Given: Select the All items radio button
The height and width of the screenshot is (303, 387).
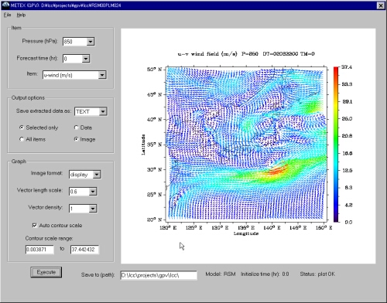Looking at the screenshot, I should [x=22, y=139].
